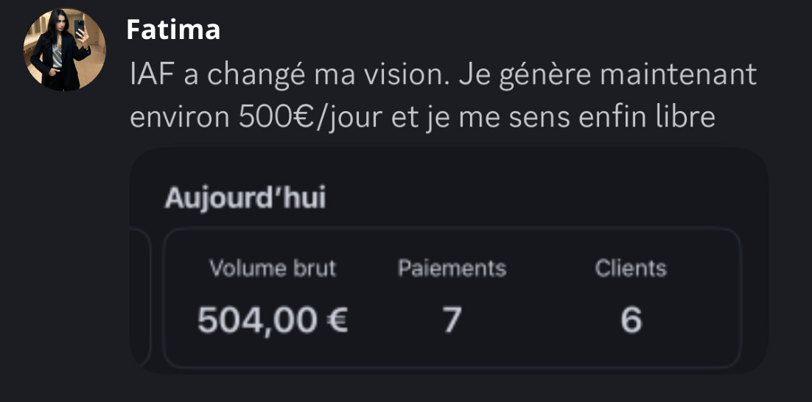Select the Paiements label
This screenshot has width=812, height=402.
tap(452, 268)
